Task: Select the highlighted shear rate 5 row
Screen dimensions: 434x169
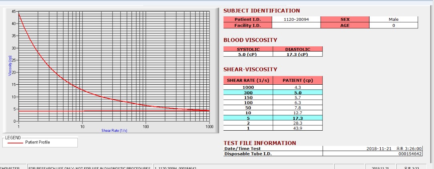Action: point(273,118)
